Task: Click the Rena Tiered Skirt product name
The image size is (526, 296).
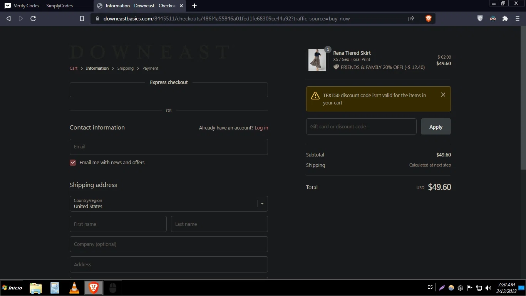Action: (x=352, y=53)
